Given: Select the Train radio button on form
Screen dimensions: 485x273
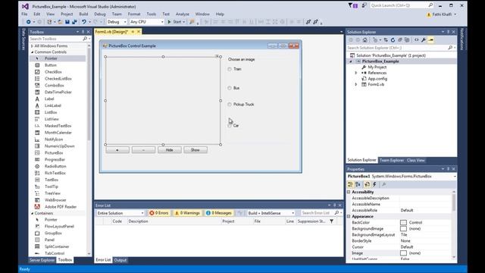Looking at the screenshot, I should click(234, 69).
